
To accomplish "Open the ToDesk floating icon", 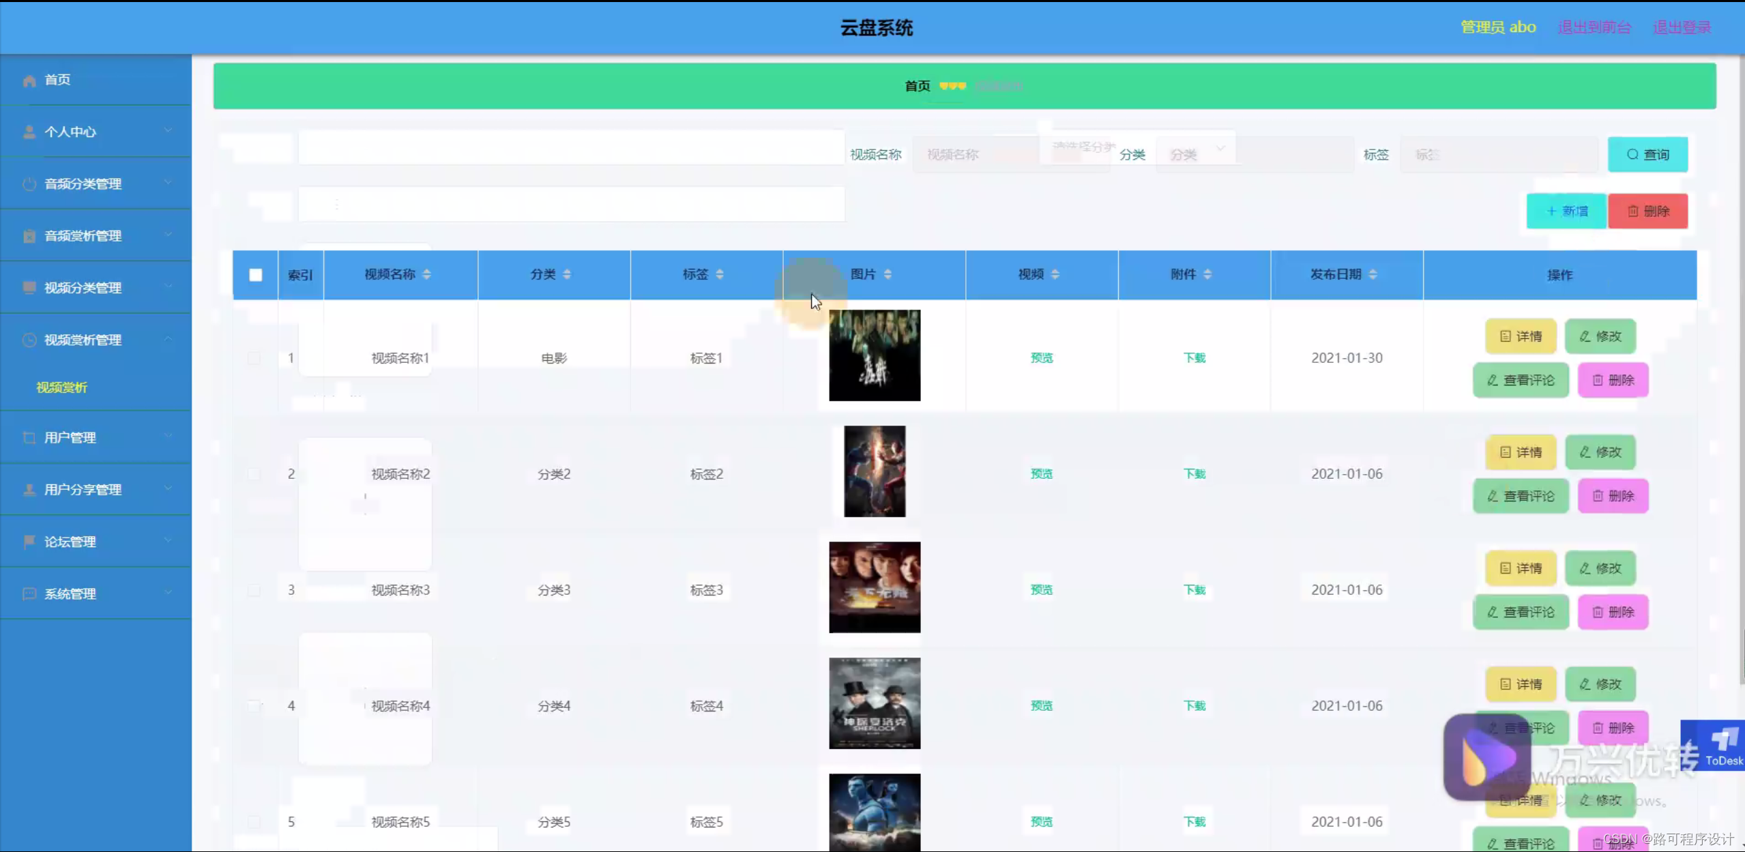I will (x=1720, y=745).
